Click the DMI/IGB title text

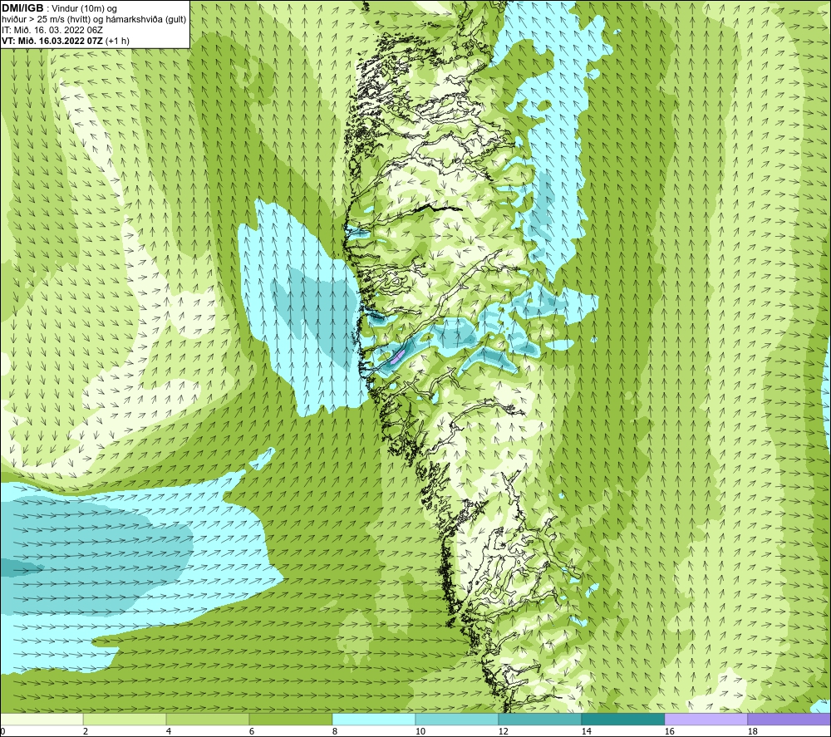click(x=22, y=8)
